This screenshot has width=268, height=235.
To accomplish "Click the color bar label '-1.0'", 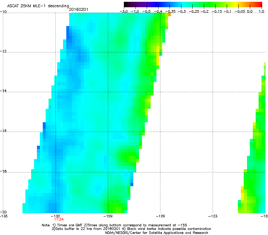I will tap(135, 12).
